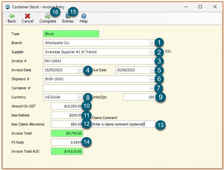Screen dimensions: 224x170
Task: Minimize the Invoice Entry window
Action: (186, 7)
